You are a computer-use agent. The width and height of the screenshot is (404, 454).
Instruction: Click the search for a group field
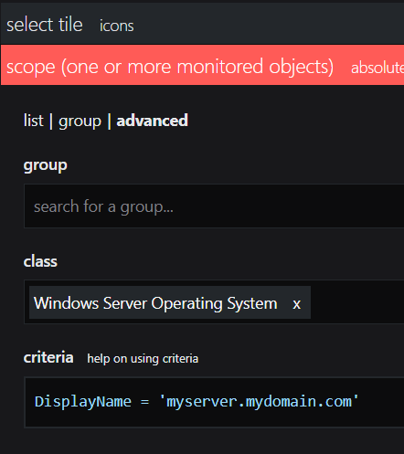[214, 206]
